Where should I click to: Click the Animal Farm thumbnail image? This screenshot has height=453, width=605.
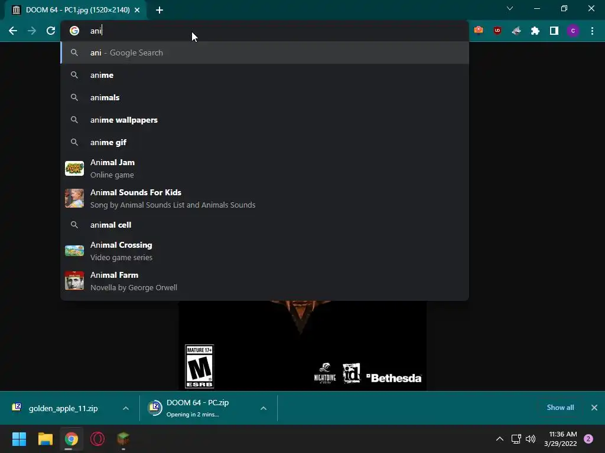[74, 280]
